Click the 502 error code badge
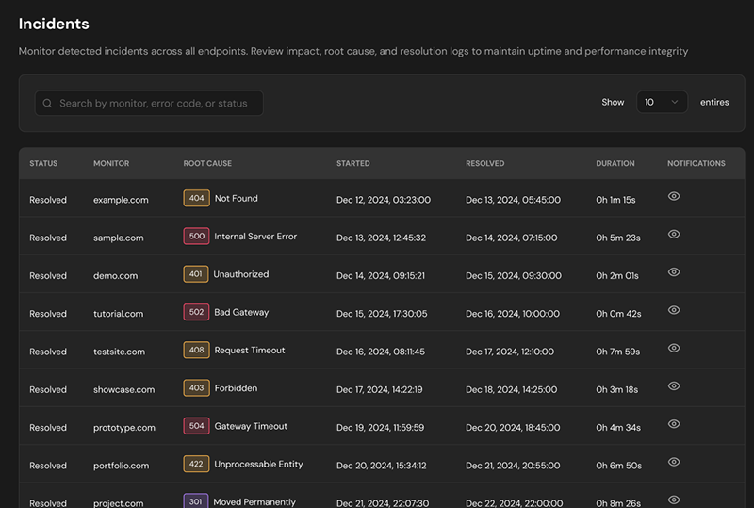Screen dimensions: 754x508 pyautogui.click(x=196, y=312)
